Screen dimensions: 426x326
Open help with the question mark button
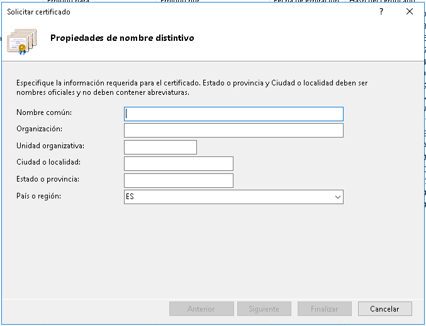click(x=381, y=12)
